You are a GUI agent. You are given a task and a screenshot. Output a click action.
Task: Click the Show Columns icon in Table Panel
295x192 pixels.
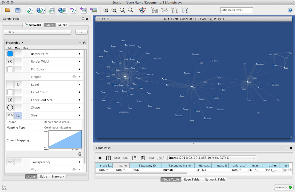(108, 158)
